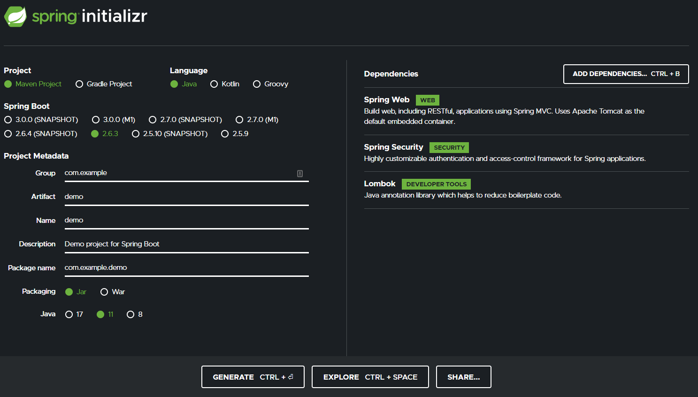Viewport: 698px width, 397px height.
Task: Select Spring Boot 2.6.3 version
Action: [x=105, y=134]
